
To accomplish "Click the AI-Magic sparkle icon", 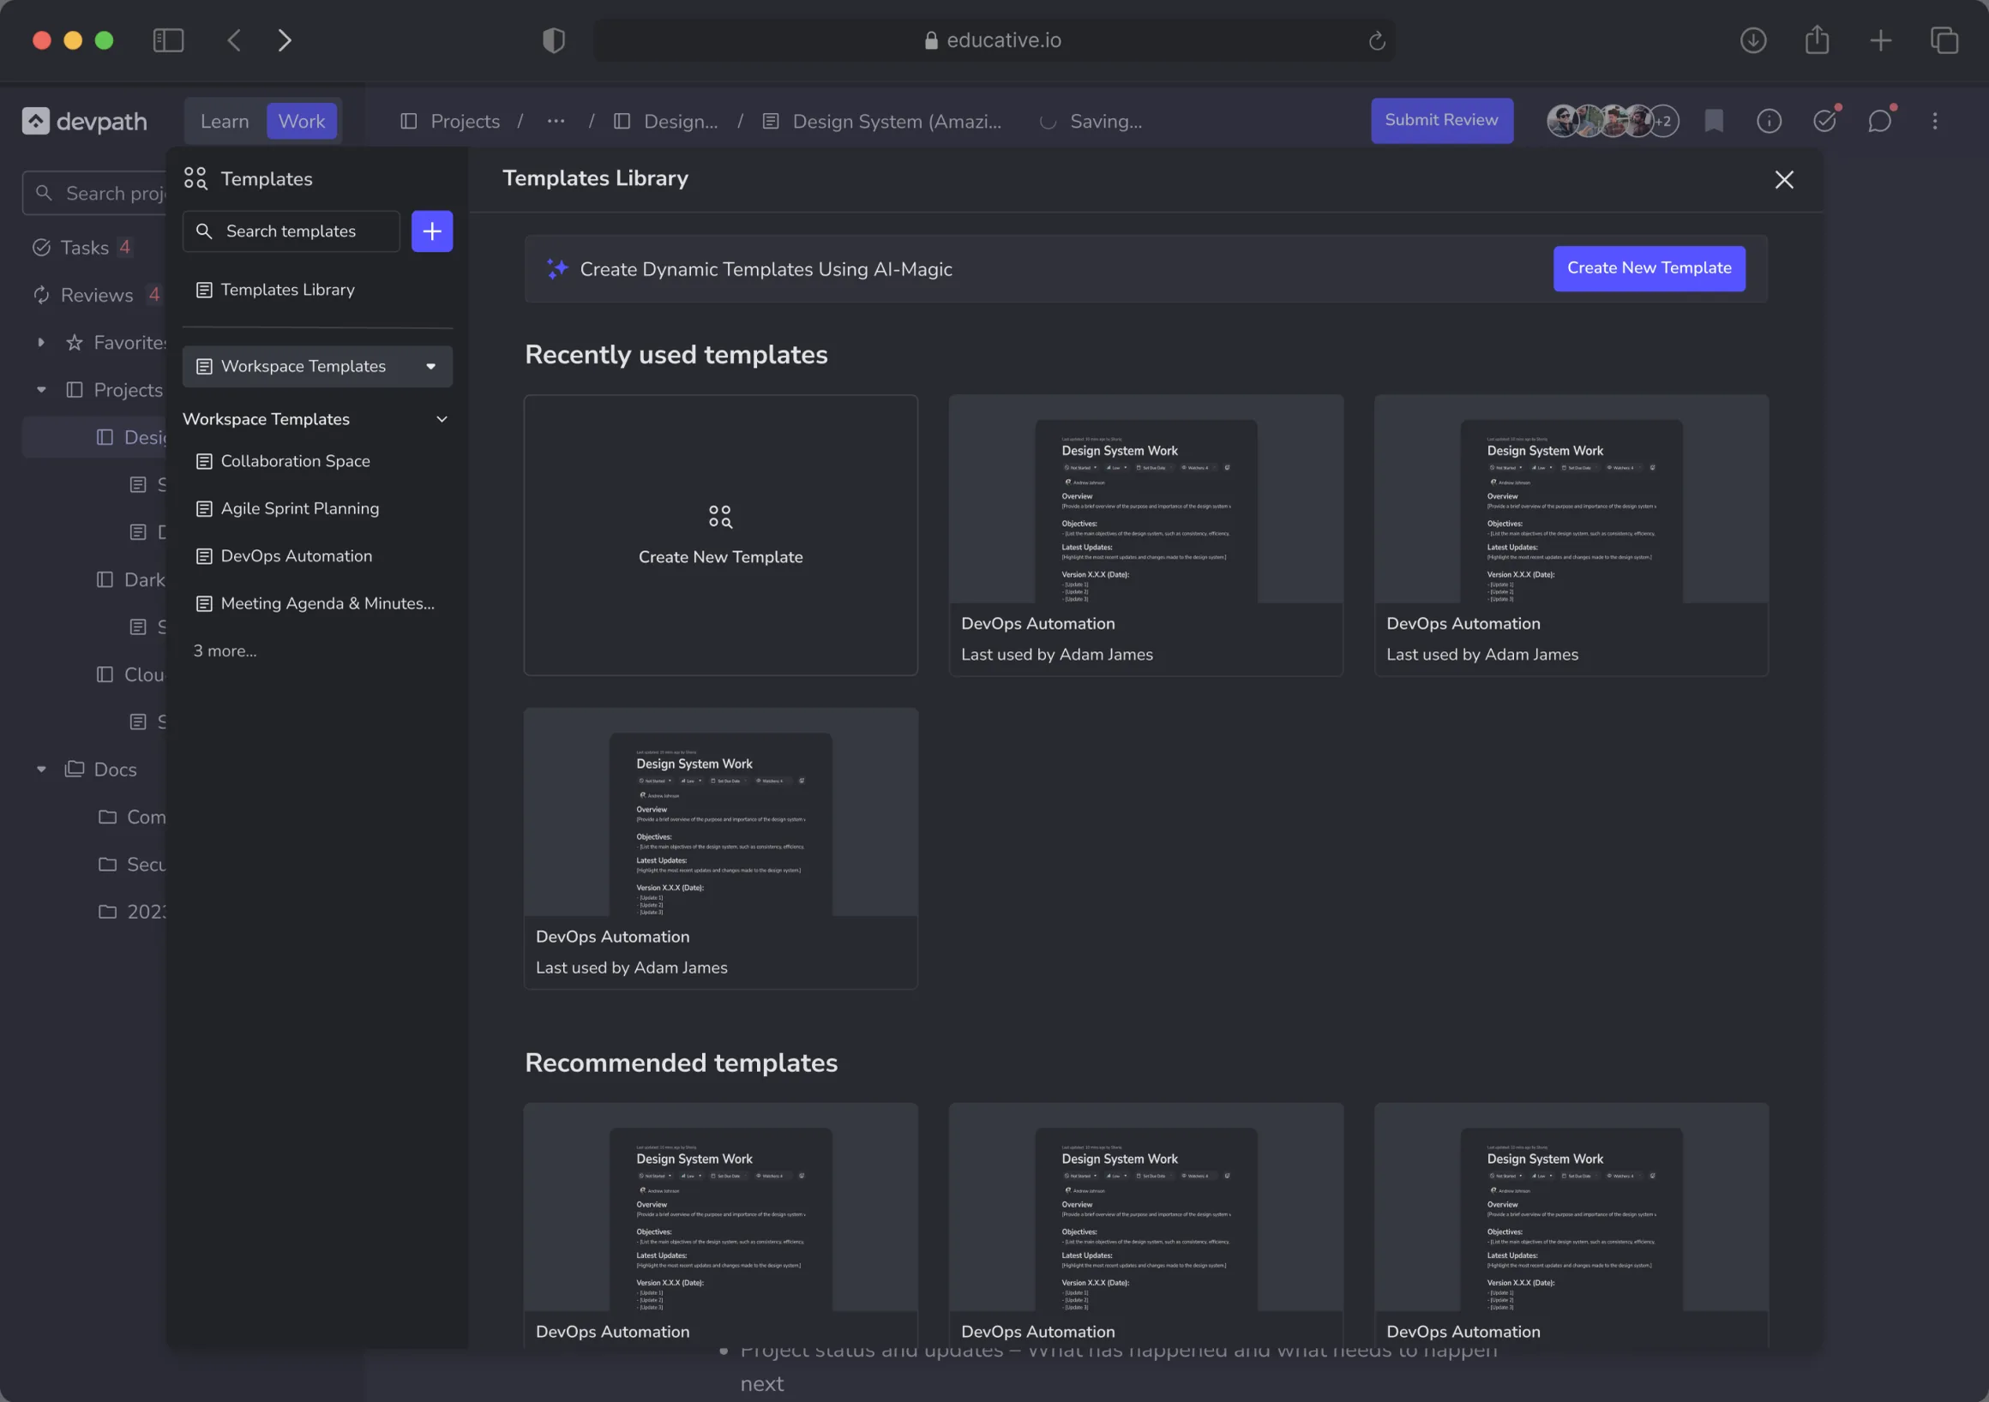I will (557, 268).
